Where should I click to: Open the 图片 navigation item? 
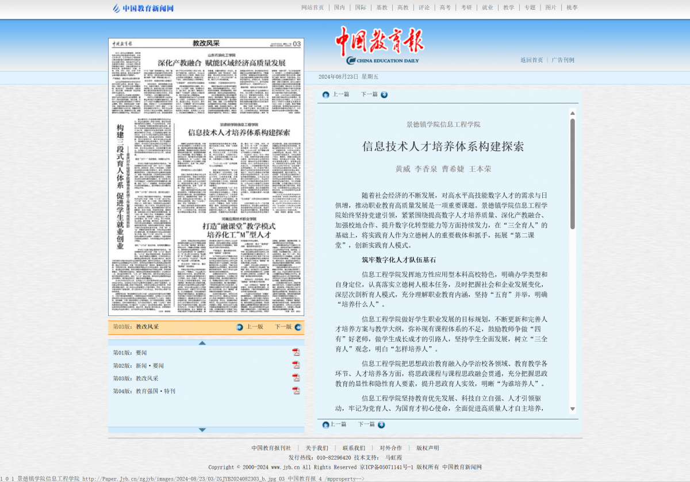click(x=551, y=7)
